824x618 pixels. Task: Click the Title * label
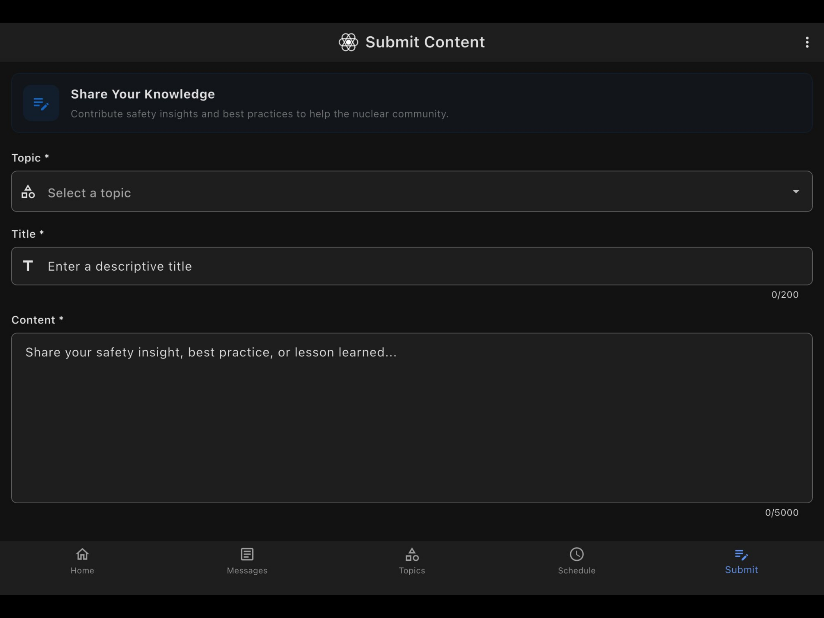click(27, 234)
